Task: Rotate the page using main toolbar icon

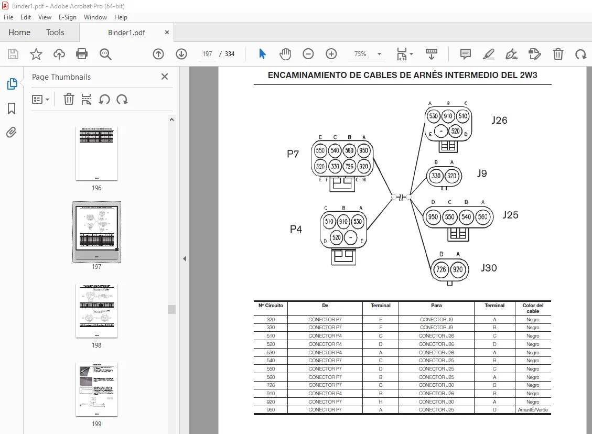Action: tap(580, 54)
